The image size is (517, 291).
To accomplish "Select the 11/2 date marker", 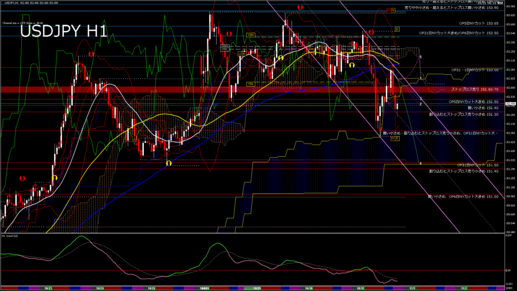I will point(464,288).
